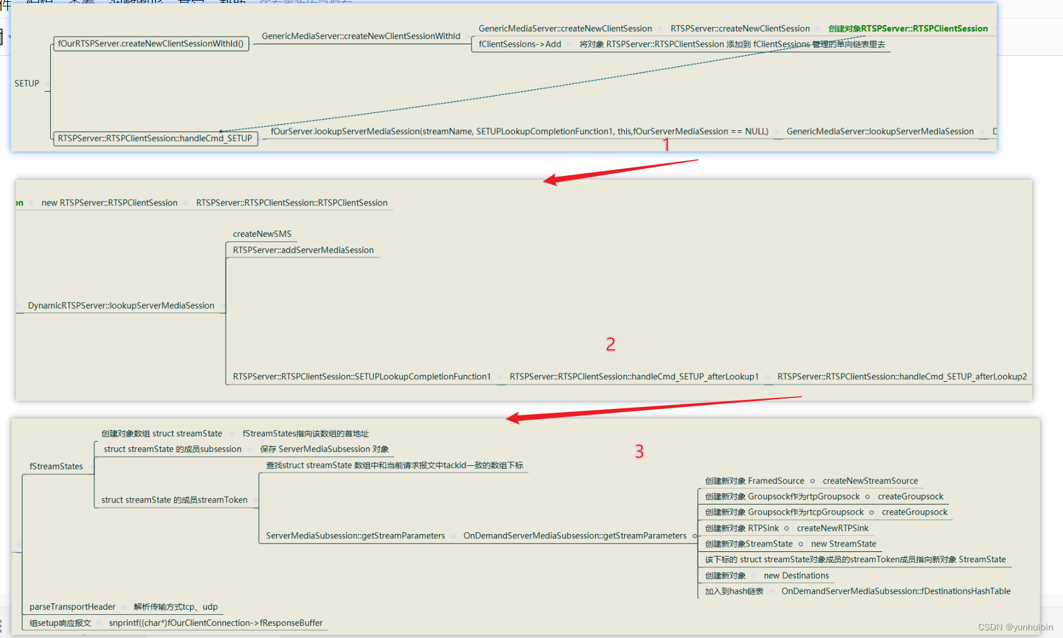Expand the handle after OnDemandServerMediaSubsession::getStreamParameters
Image resolution: width=1063 pixels, height=638 pixels.
[x=695, y=535]
